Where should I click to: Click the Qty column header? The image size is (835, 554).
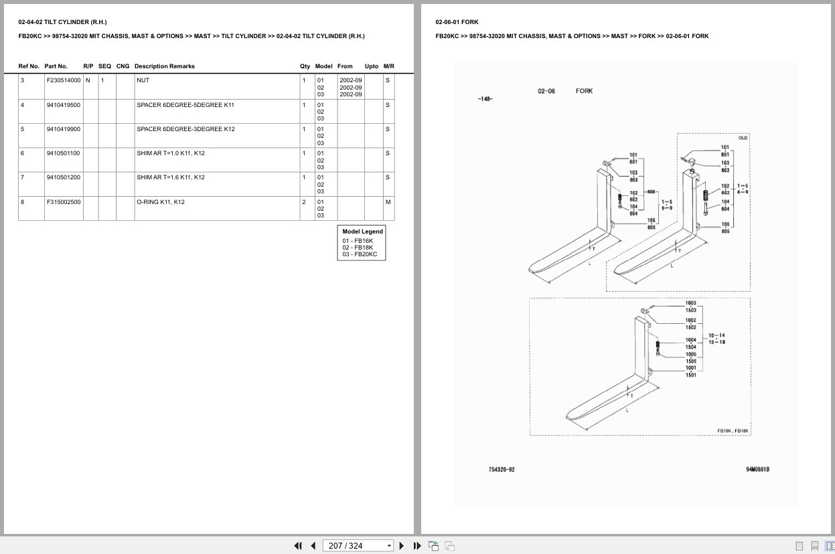click(305, 66)
